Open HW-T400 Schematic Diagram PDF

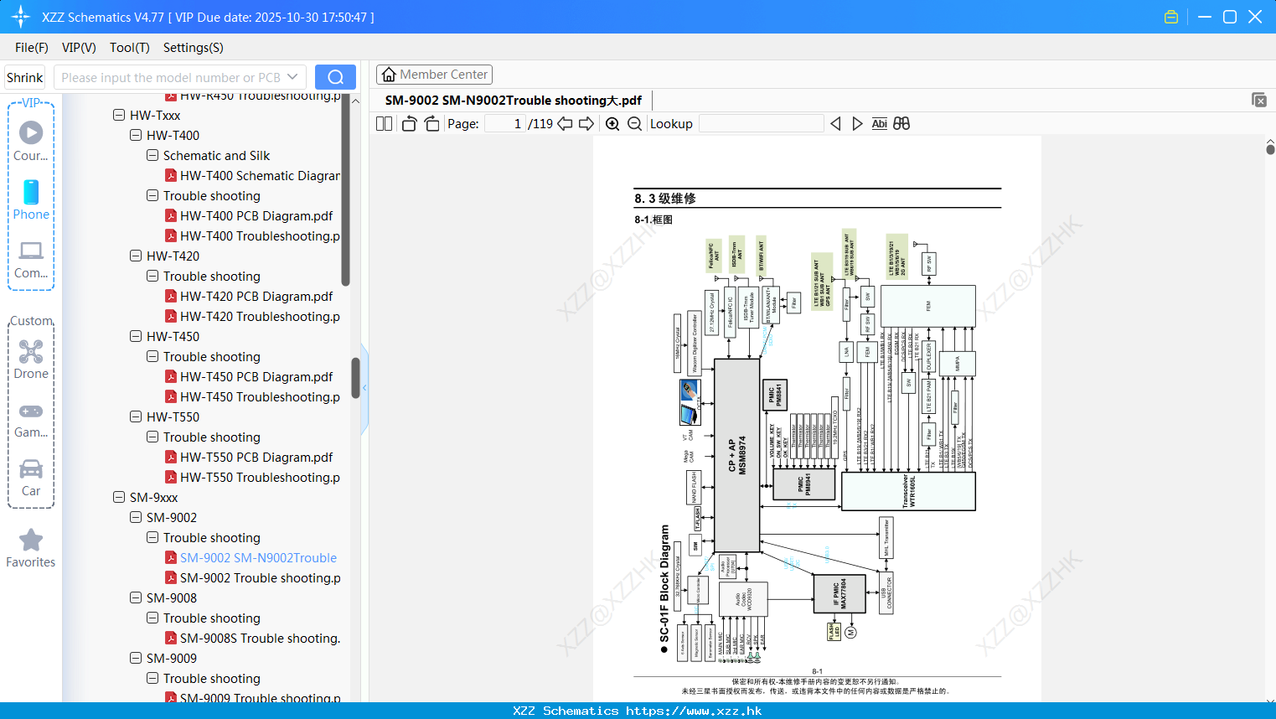(252, 175)
